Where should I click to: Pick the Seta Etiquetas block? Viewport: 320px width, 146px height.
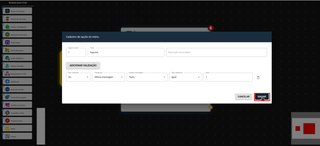pos(17,50)
